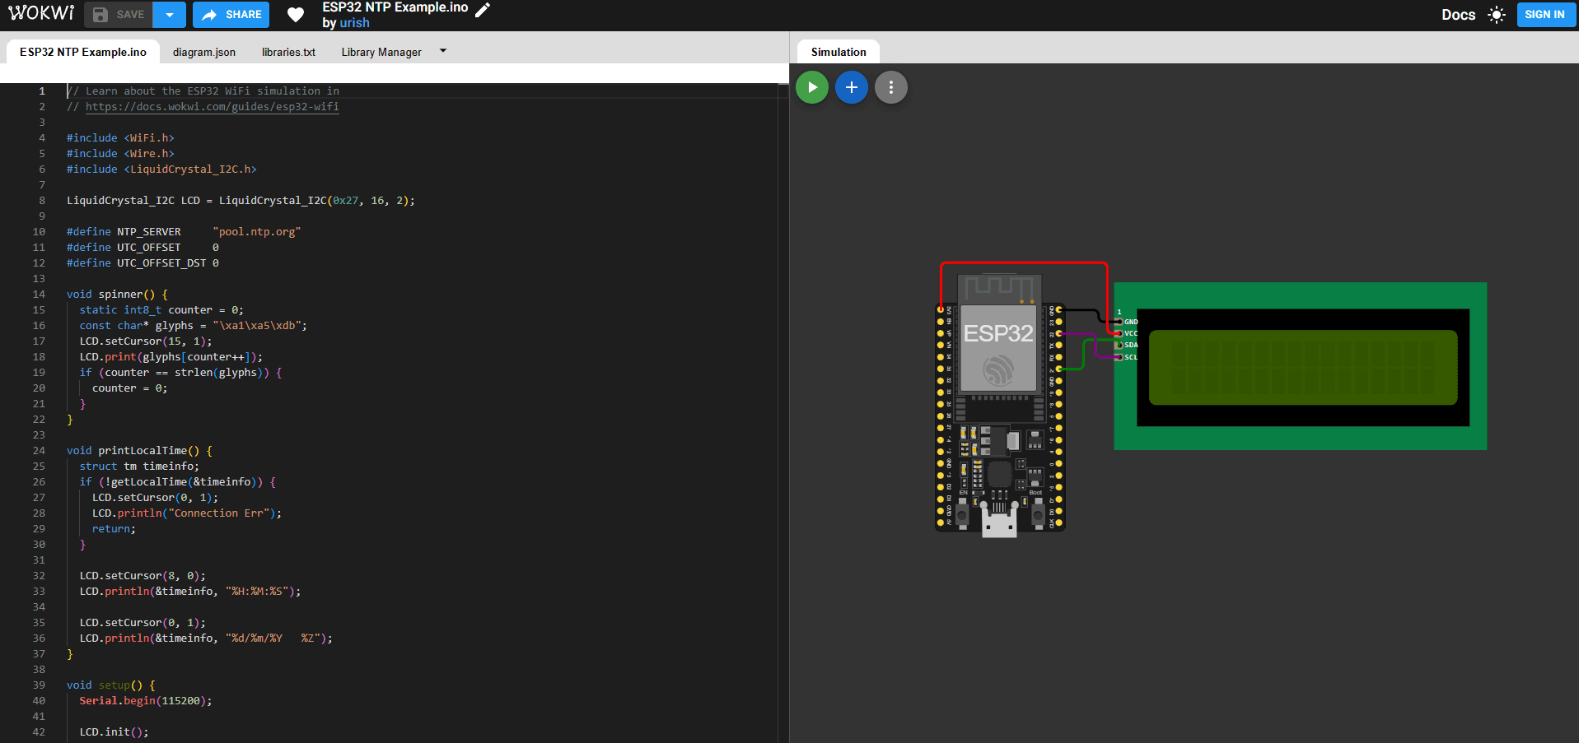This screenshot has height=743, width=1579.
Task: Select the LCD1602 display part
Action: coord(1300,366)
